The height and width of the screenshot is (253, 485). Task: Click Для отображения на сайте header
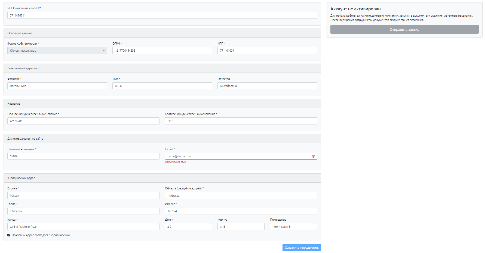pyautogui.click(x=162, y=139)
